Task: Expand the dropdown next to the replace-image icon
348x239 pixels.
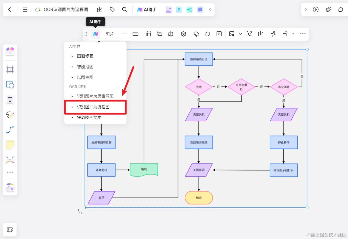Action: click(x=240, y=34)
